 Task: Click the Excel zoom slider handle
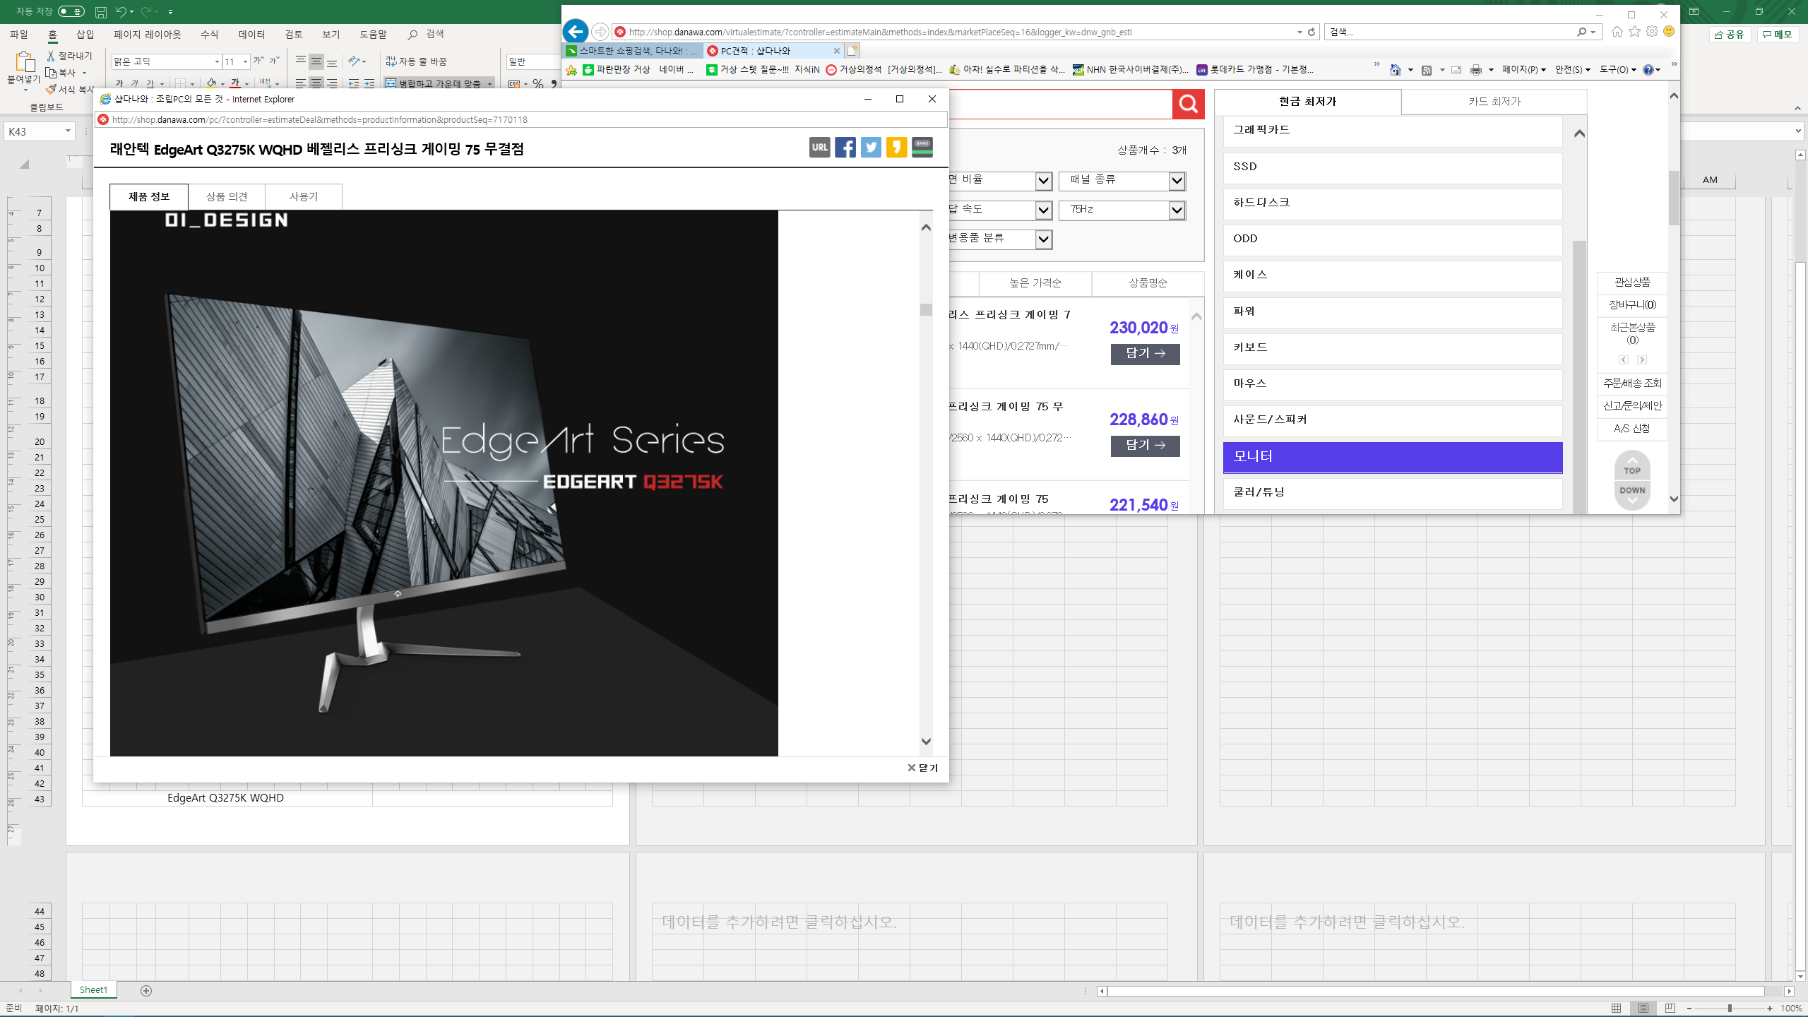coord(1730,1009)
